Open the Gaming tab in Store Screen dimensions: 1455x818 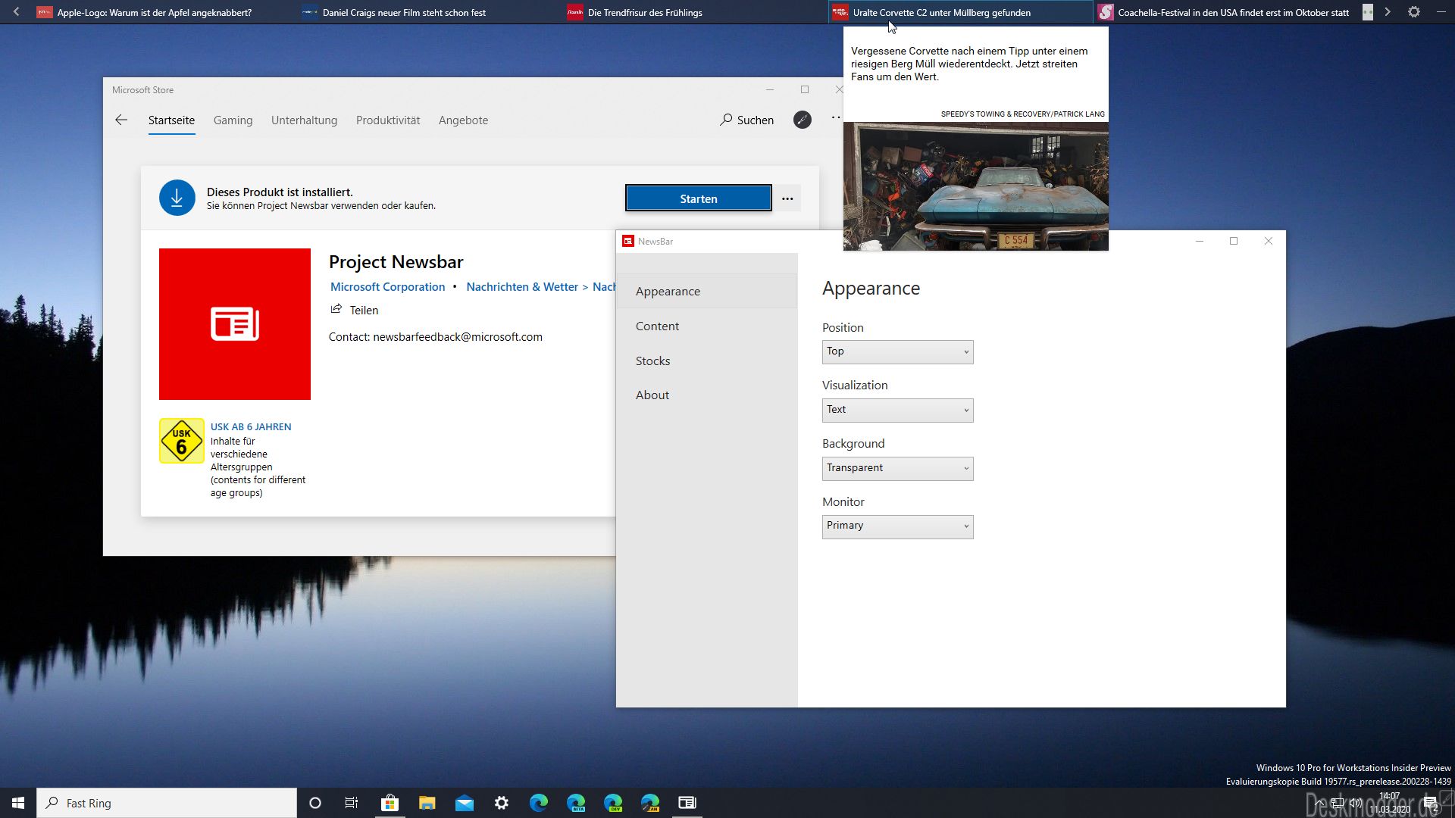point(233,120)
